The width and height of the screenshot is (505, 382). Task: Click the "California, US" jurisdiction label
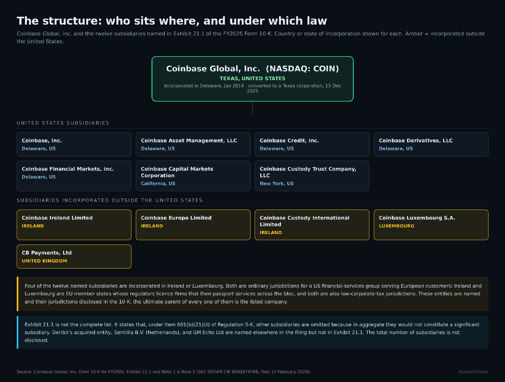(158, 184)
